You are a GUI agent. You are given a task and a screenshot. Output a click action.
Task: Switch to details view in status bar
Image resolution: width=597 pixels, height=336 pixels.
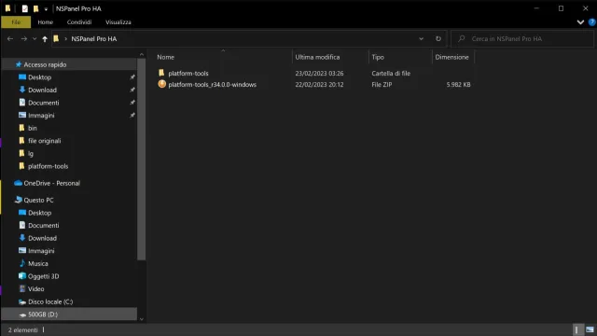[x=576, y=329]
